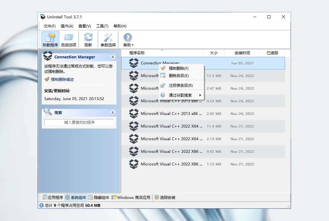Click icon of the 2.02 MB program row

tap(133, 114)
